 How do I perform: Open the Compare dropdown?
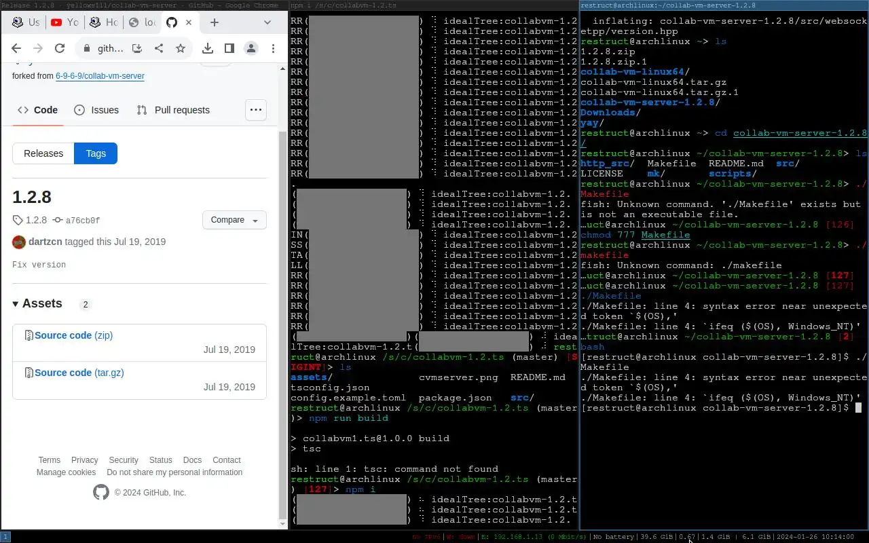click(234, 220)
